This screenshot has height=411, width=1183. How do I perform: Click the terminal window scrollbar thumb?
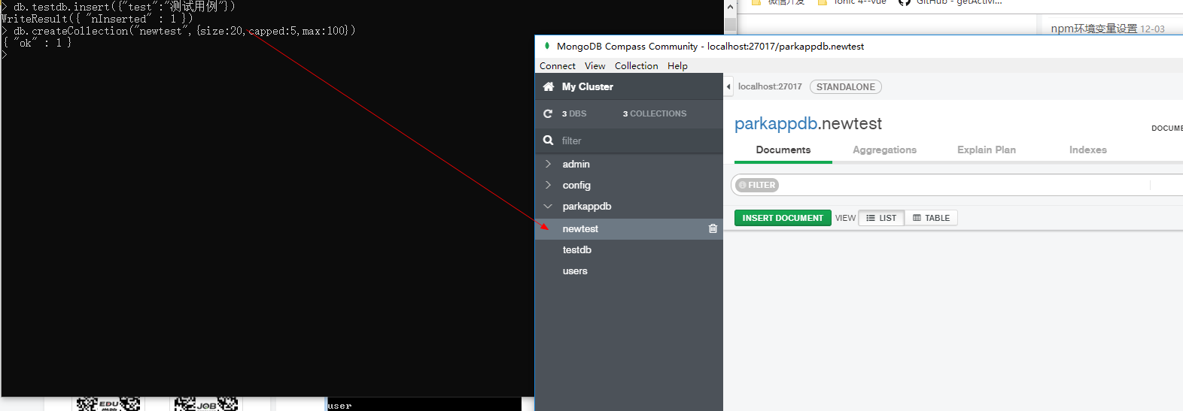(730, 23)
